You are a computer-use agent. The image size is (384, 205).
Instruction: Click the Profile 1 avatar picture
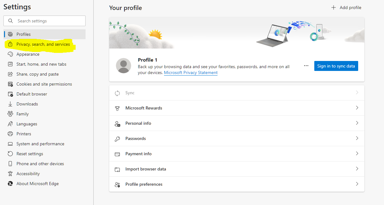pyautogui.click(x=124, y=66)
